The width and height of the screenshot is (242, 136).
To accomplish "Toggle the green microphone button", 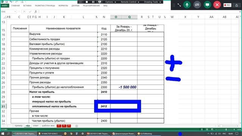I will point(187,5).
